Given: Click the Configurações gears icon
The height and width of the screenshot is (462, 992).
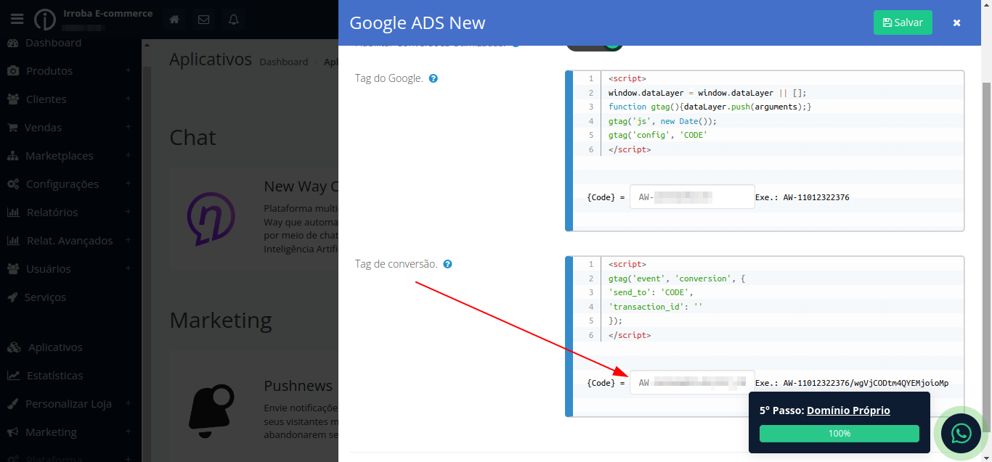Looking at the screenshot, I should click(13, 184).
